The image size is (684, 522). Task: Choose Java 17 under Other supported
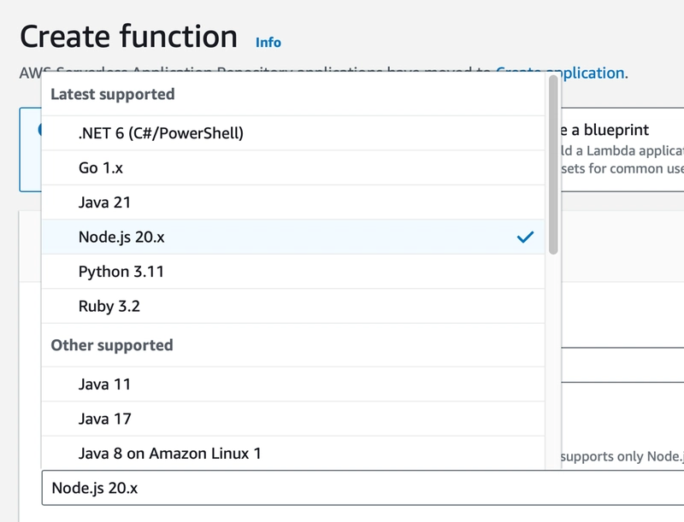[x=293, y=419]
